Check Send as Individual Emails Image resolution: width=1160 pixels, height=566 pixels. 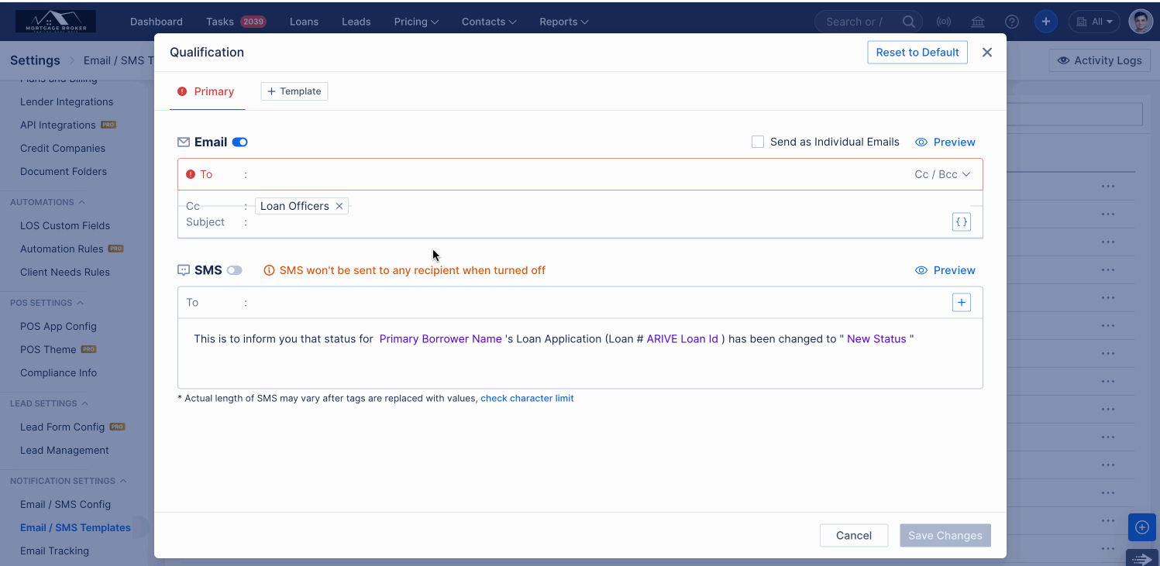pos(758,142)
